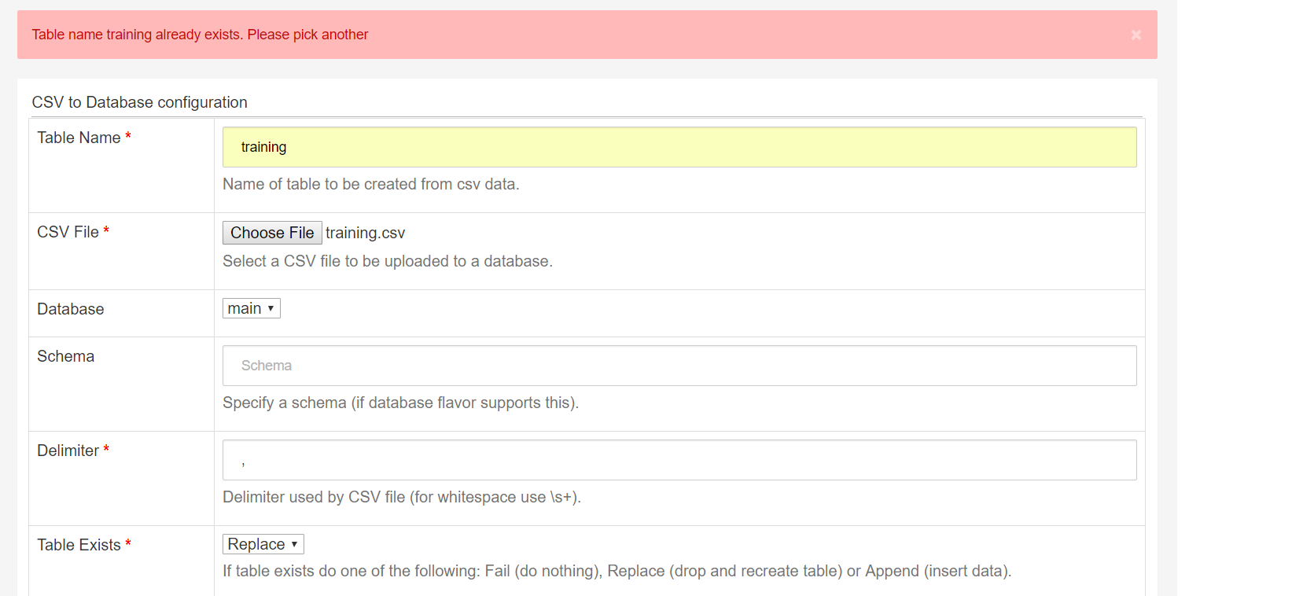1292x596 pixels.
Task: Dismiss the table name error alert
Action: click(x=1136, y=35)
